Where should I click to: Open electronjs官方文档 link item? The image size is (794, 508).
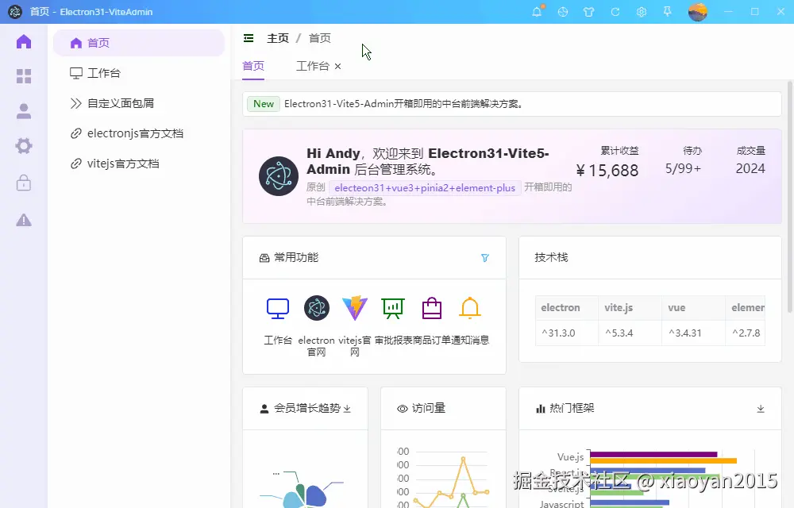pyautogui.click(x=139, y=133)
